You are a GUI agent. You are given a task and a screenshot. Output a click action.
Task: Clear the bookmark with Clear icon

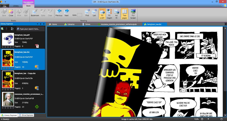pos(50,13)
